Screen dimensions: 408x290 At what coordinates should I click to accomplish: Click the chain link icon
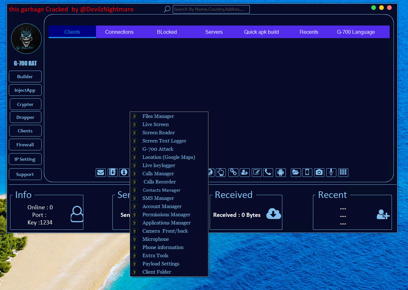pos(233,172)
